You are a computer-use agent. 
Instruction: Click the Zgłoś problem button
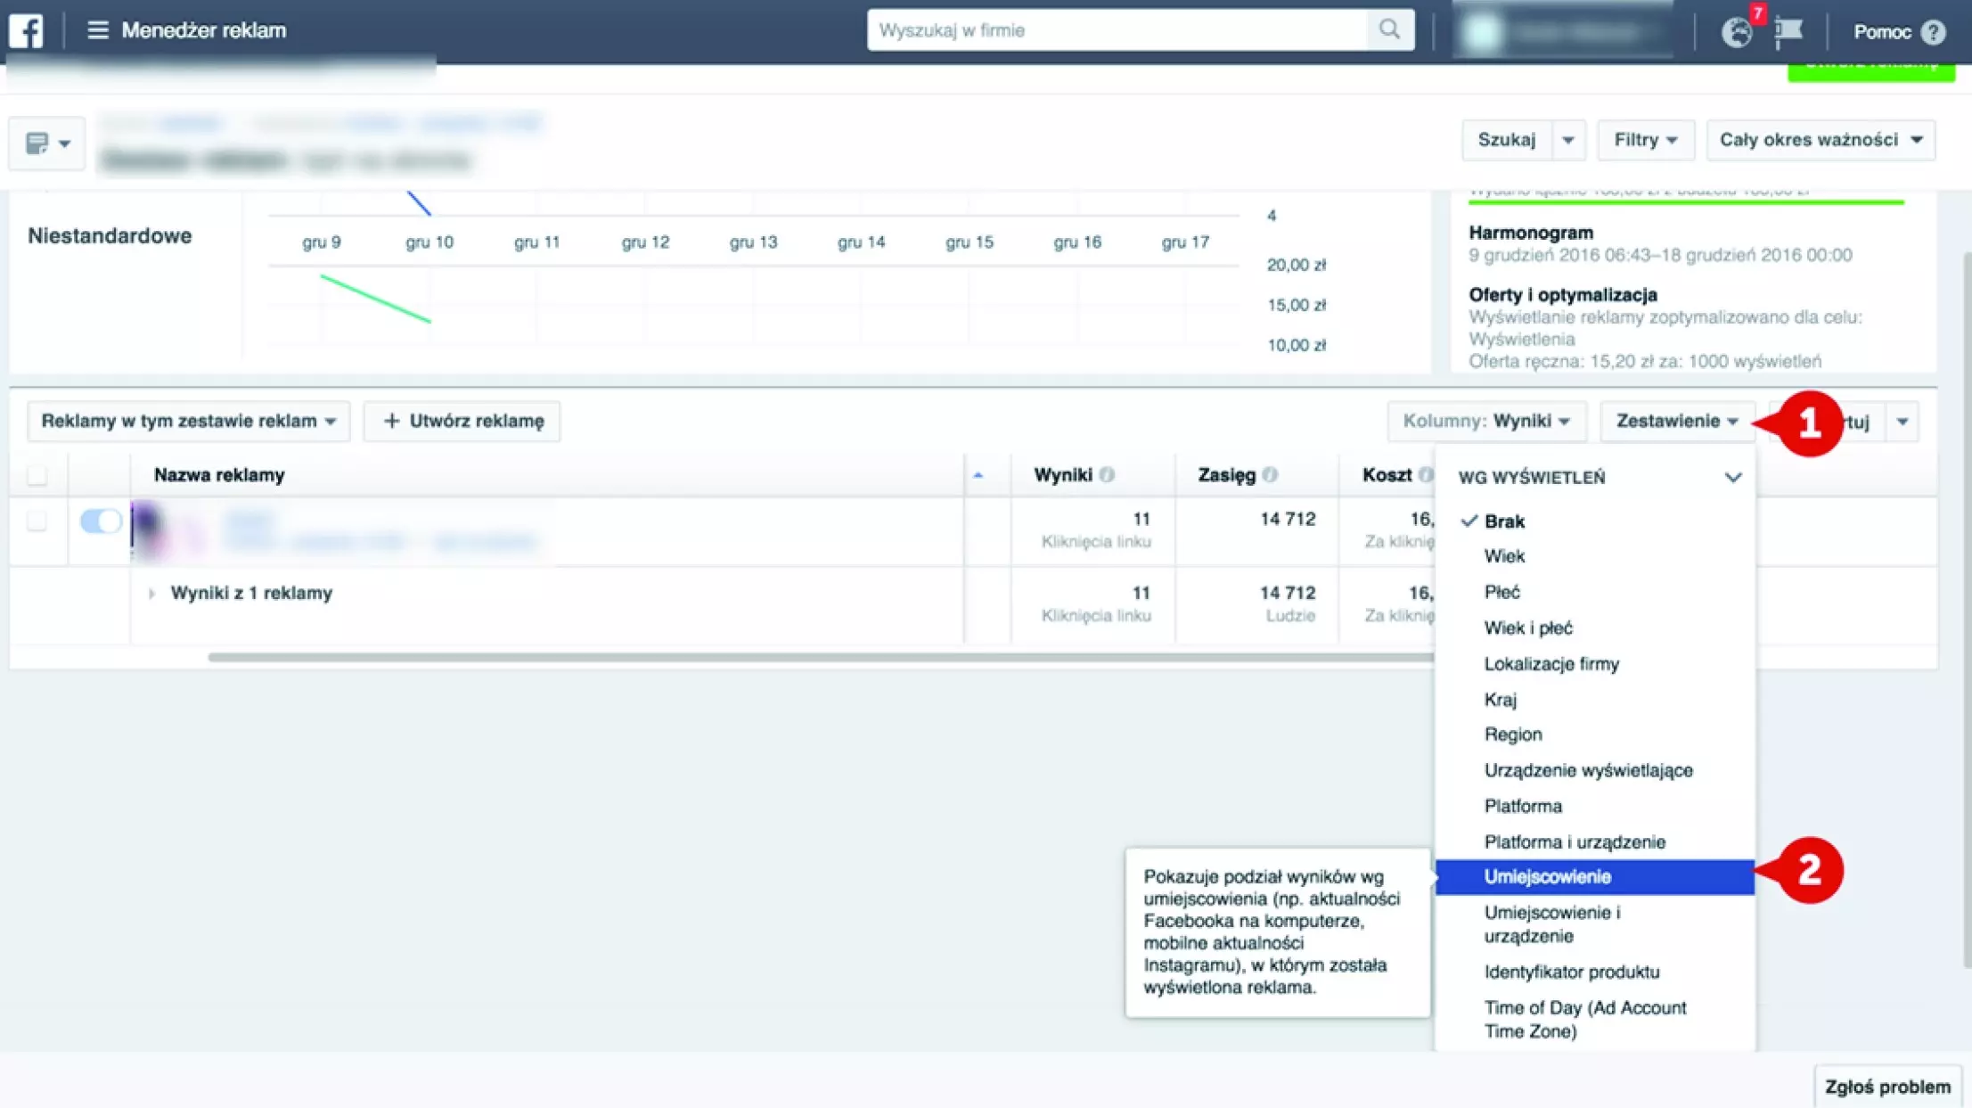point(1886,1087)
